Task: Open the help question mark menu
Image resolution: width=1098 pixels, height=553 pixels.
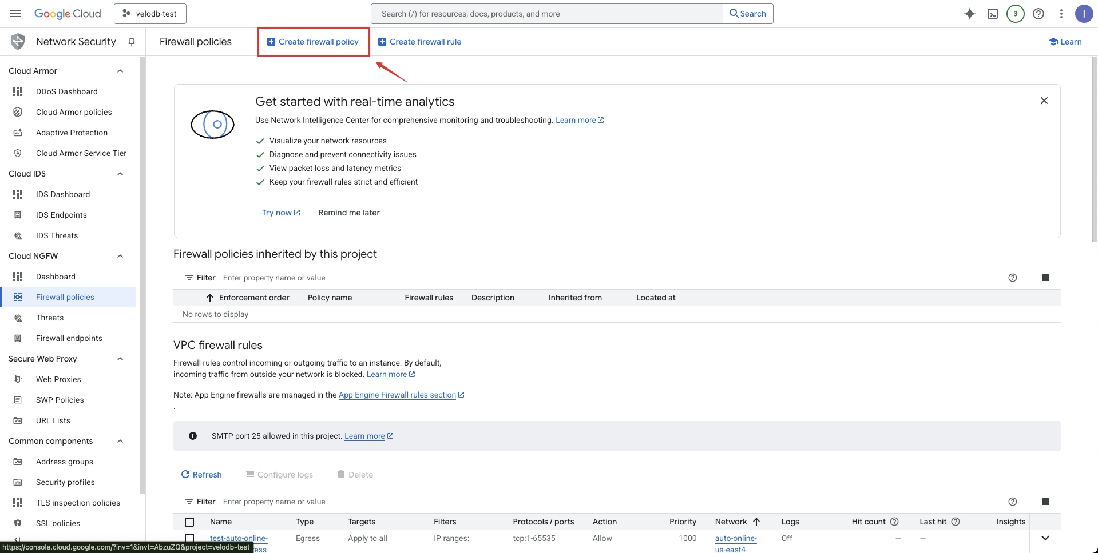Action: pyautogui.click(x=1038, y=14)
